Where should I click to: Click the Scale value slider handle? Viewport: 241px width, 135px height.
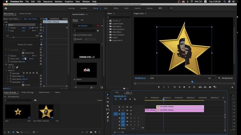click(14, 37)
